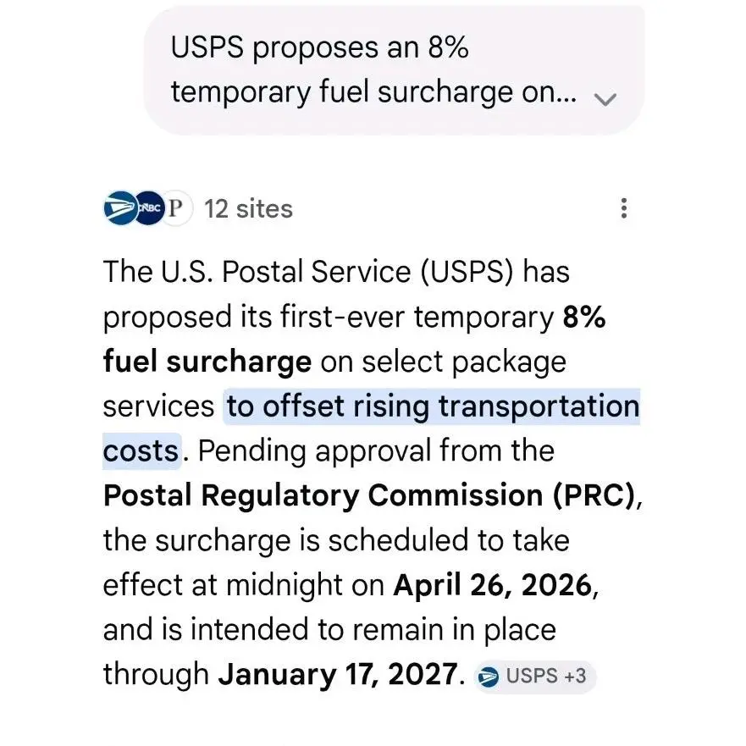
Task: Click the P source icon
Action: [x=177, y=208]
